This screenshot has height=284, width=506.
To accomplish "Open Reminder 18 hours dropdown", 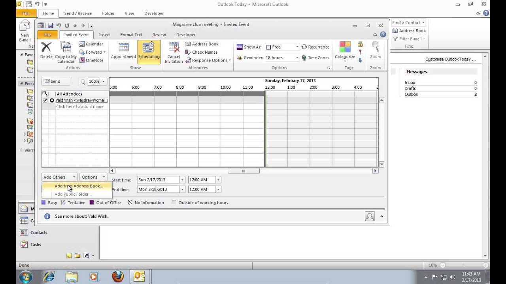I will point(297,58).
